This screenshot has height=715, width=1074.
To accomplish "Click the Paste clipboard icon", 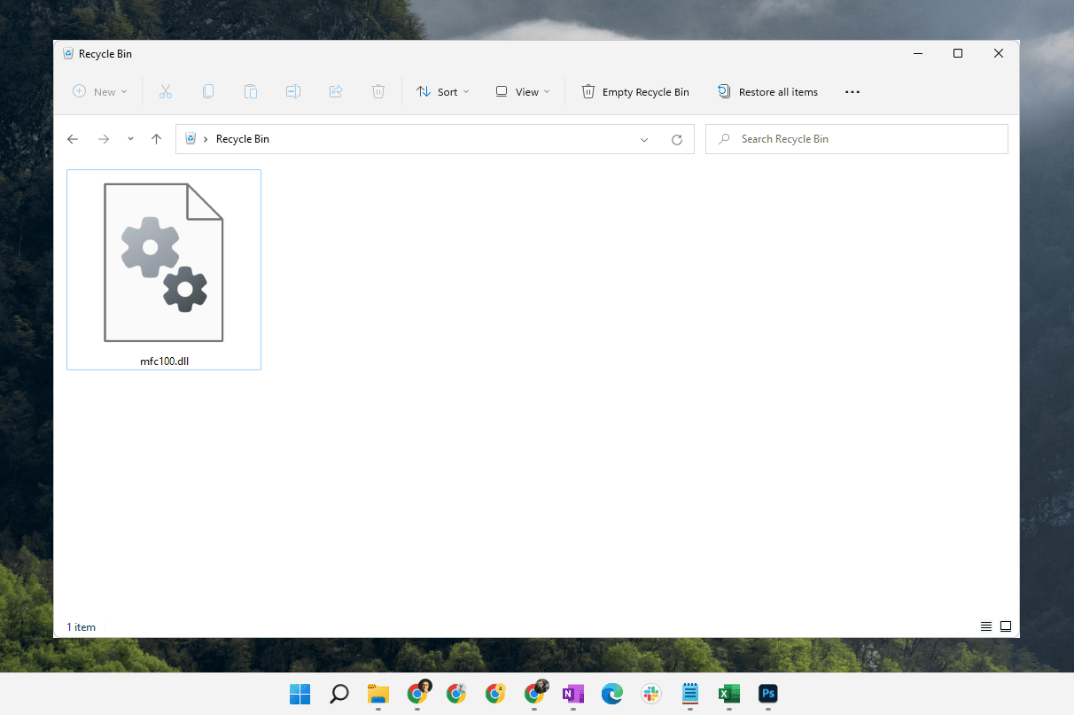I will (x=251, y=91).
